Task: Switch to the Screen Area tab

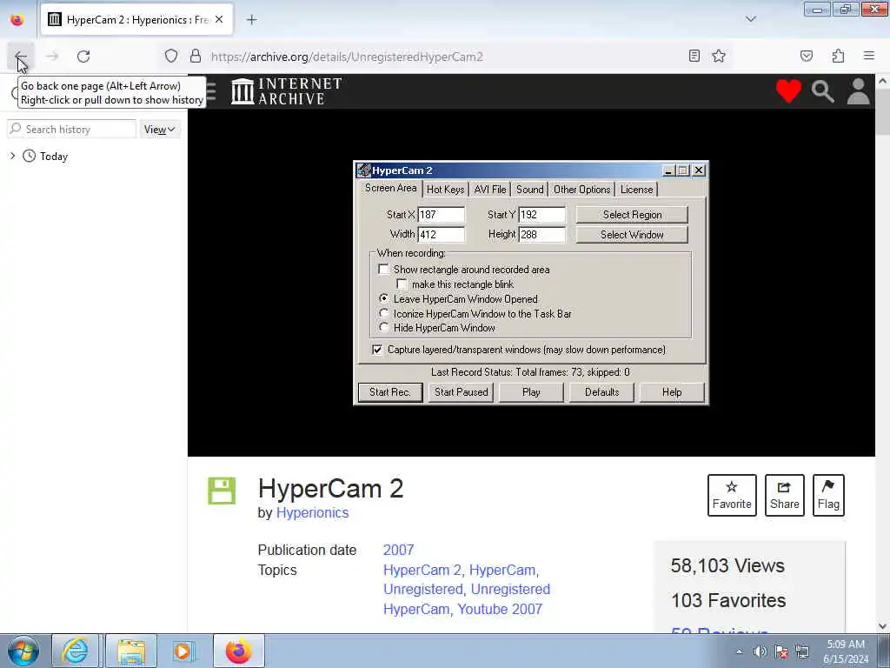Action: point(390,188)
